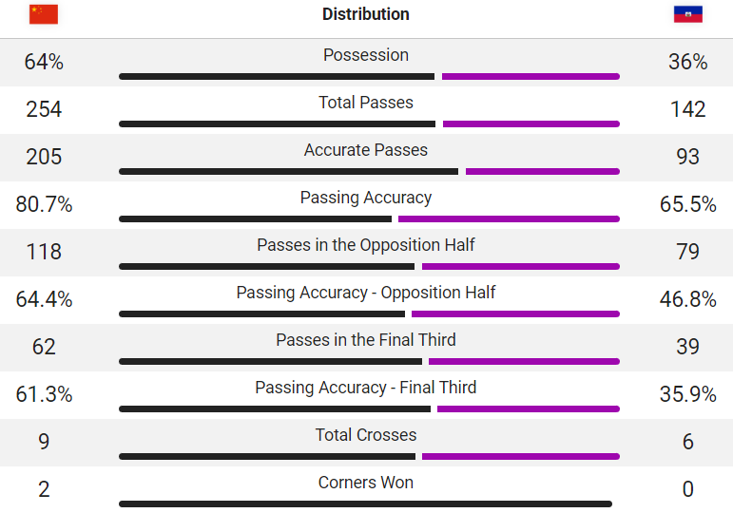Click Passes in the Final Third label
Screen dimensions: 733x513
click(x=366, y=340)
